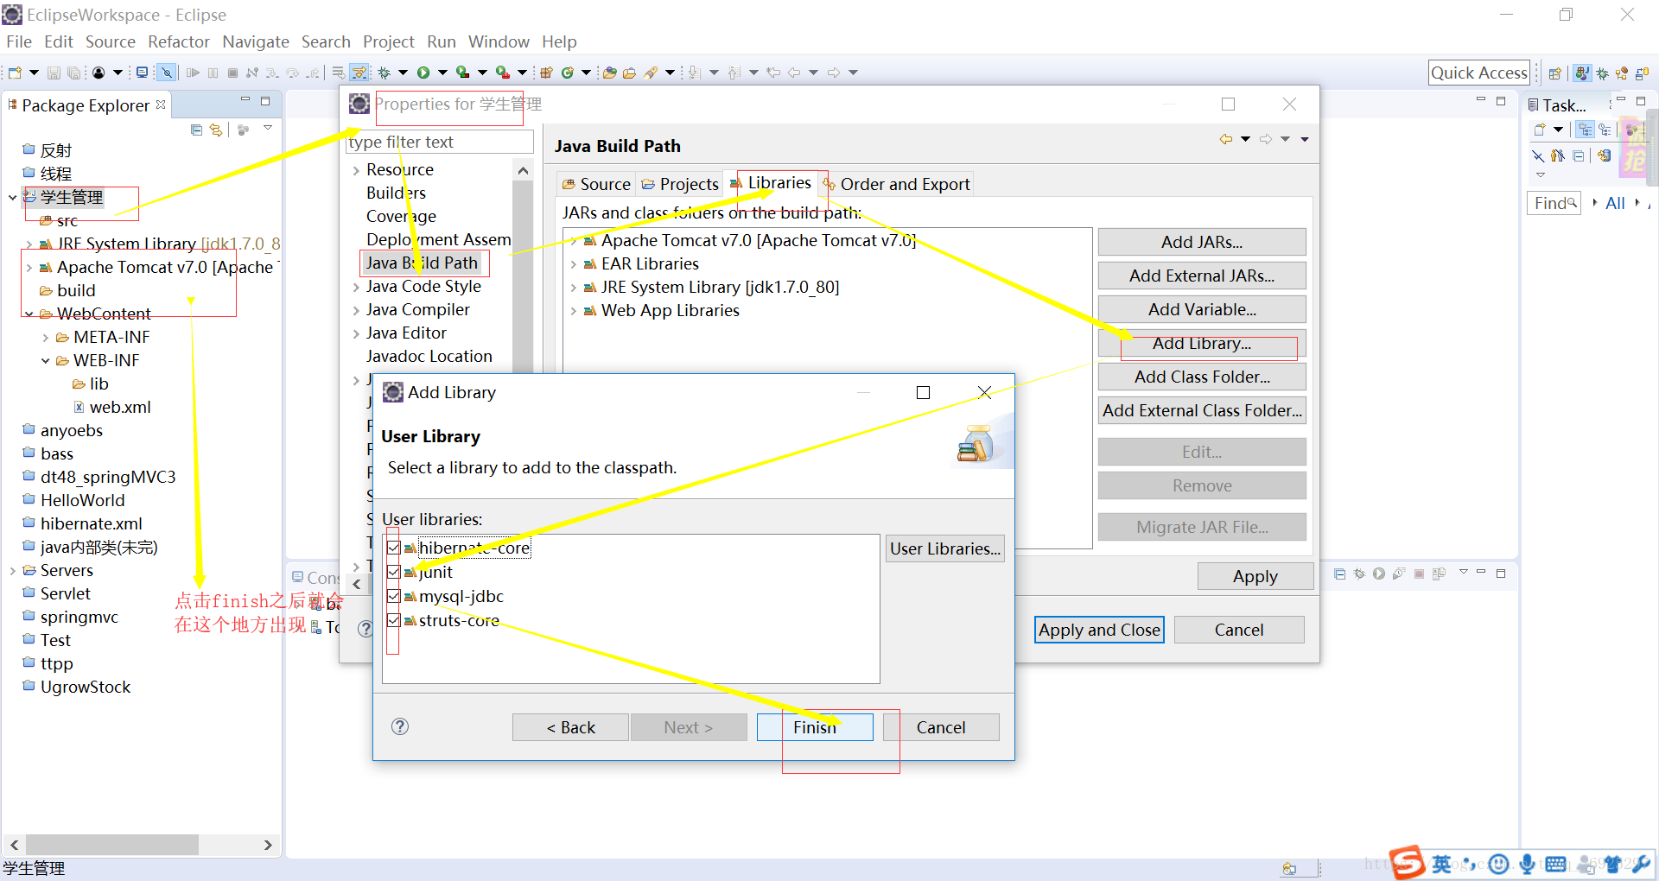The height and width of the screenshot is (881, 1659).
Task: Toggle Skip All Breakpoints in toolbar
Action: (x=167, y=73)
